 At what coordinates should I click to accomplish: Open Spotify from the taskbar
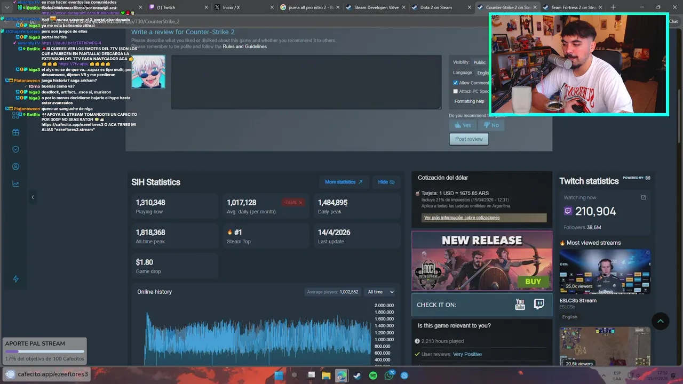coord(373,375)
